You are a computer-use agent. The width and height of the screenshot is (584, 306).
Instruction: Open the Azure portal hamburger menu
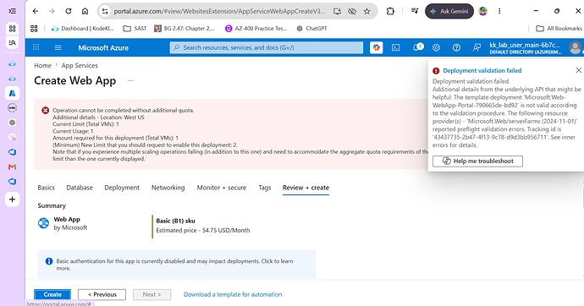pyautogui.click(x=58, y=47)
